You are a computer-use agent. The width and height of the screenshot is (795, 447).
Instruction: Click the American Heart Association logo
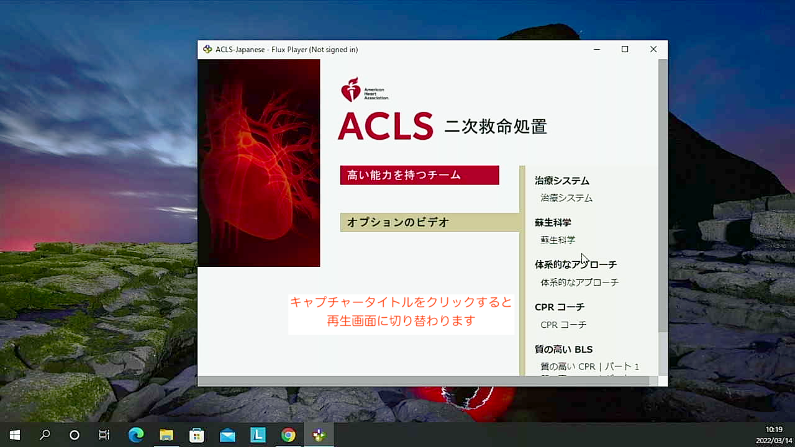tap(365, 89)
